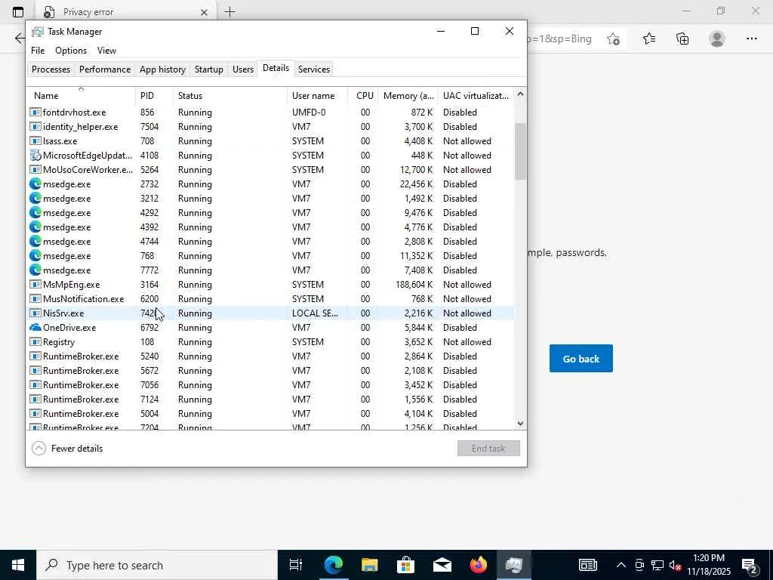The image size is (773, 580).
Task: Click the taskbar clock showing 1:20 PM
Action: click(708, 565)
